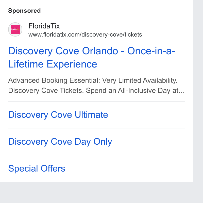Screen dimensions: 203x203
Task: Click the FloridaTix advertiser name
Action: pos(44,26)
